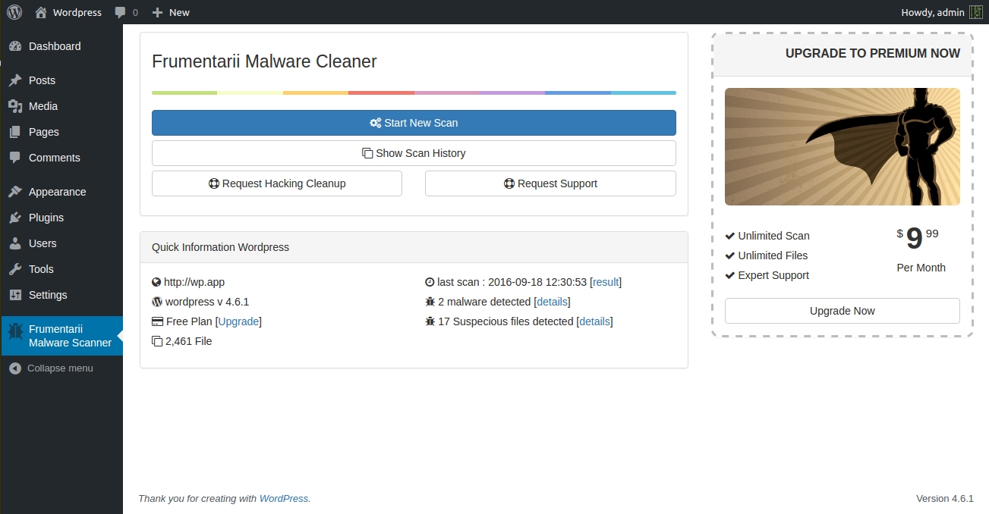989x514 pixels.
Task: Open the New content dropdown in admin bar
Action: 171,13
